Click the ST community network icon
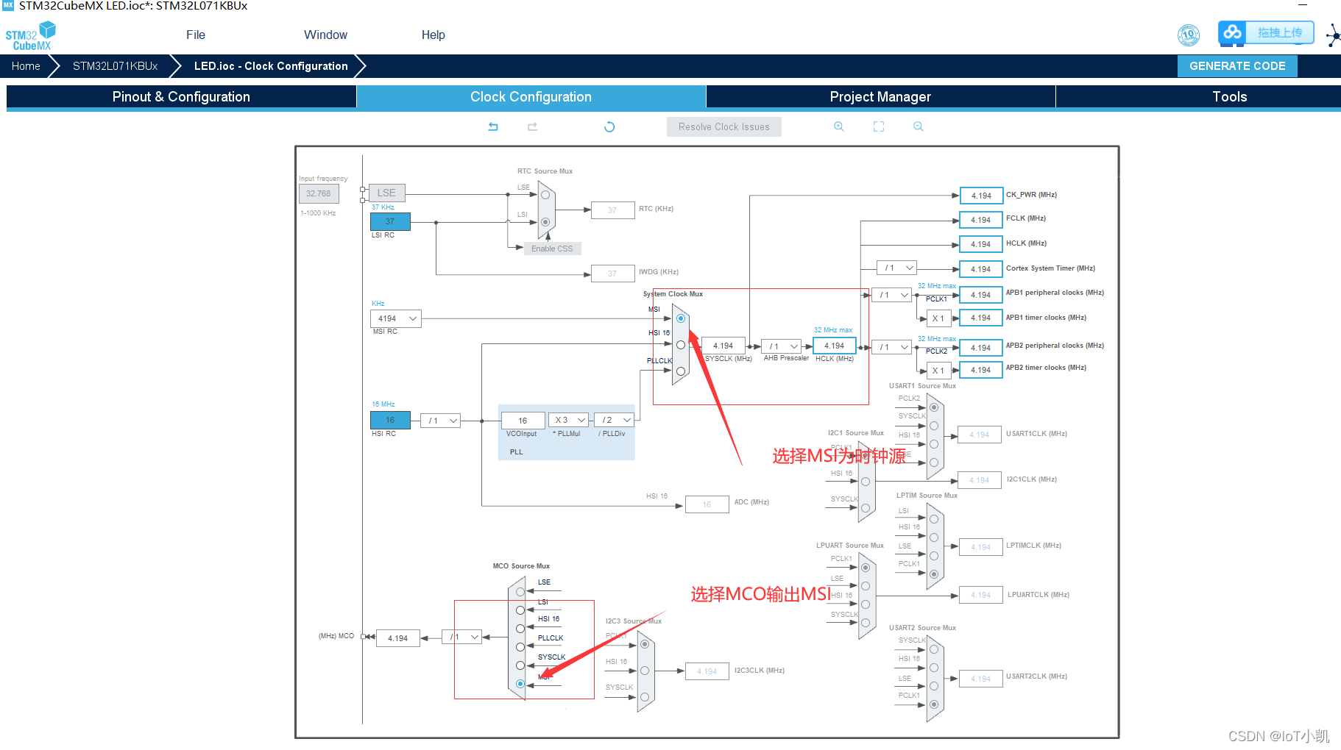 click(1333, 35)
